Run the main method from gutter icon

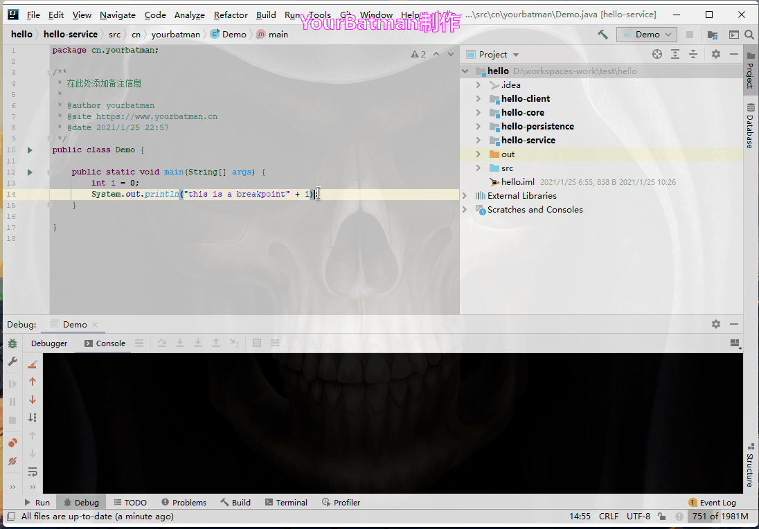[30, 172]
